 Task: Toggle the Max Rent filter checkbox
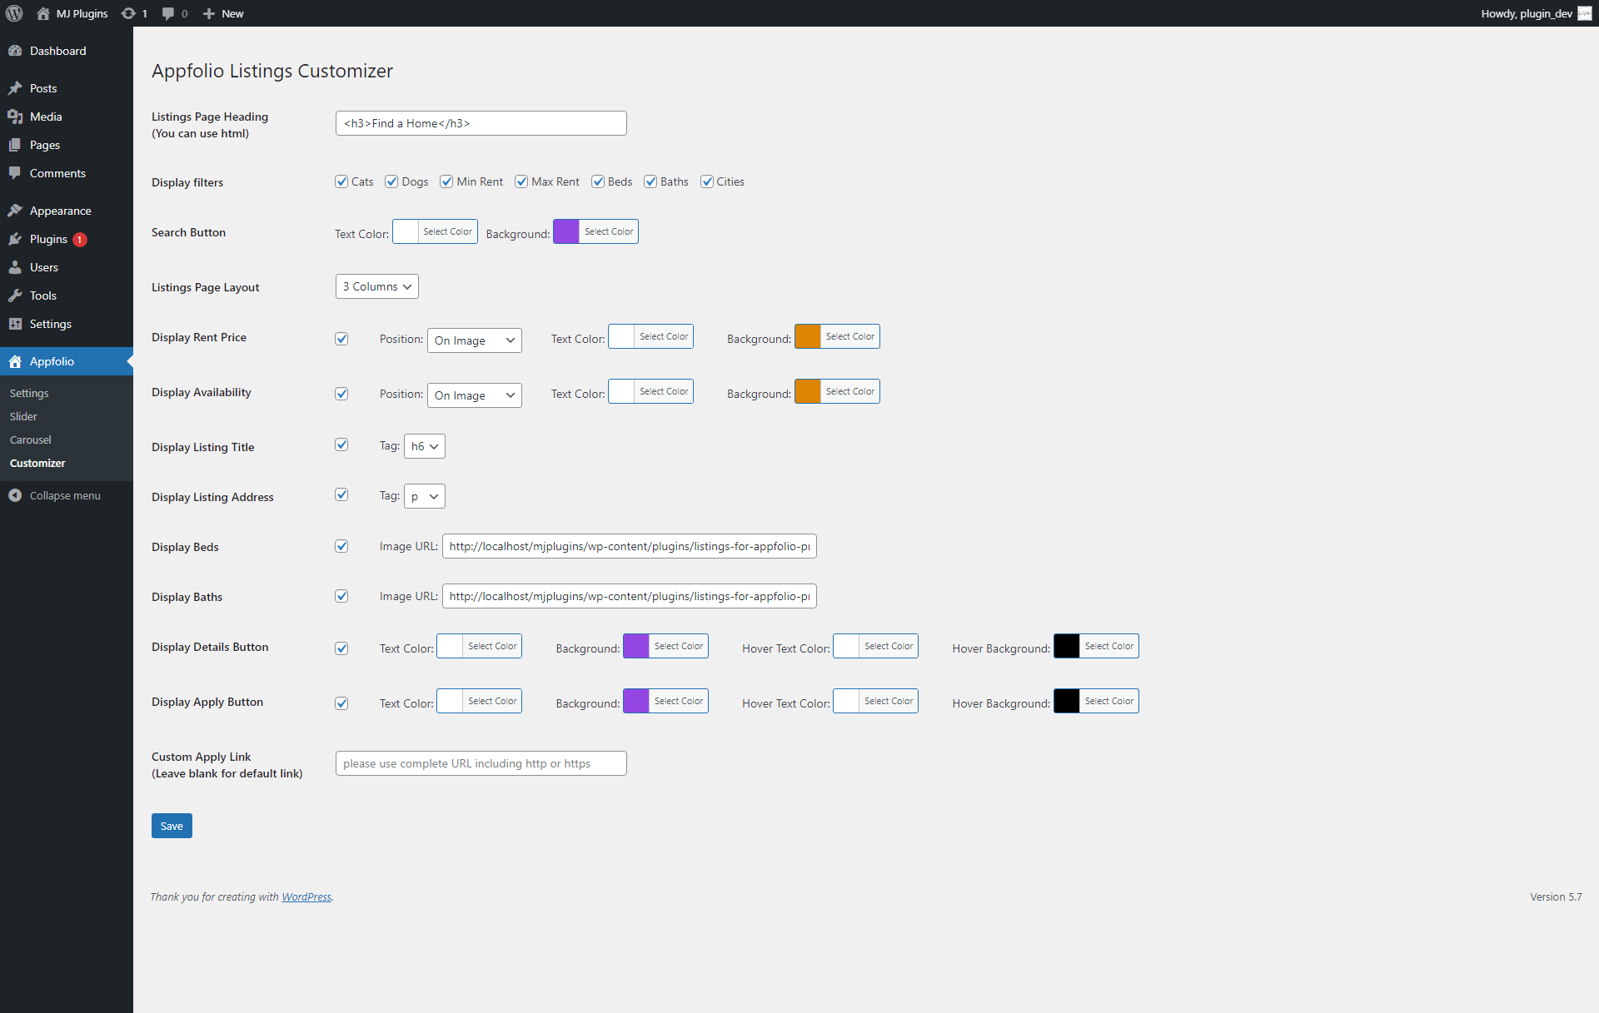click(x=521, y=181)
